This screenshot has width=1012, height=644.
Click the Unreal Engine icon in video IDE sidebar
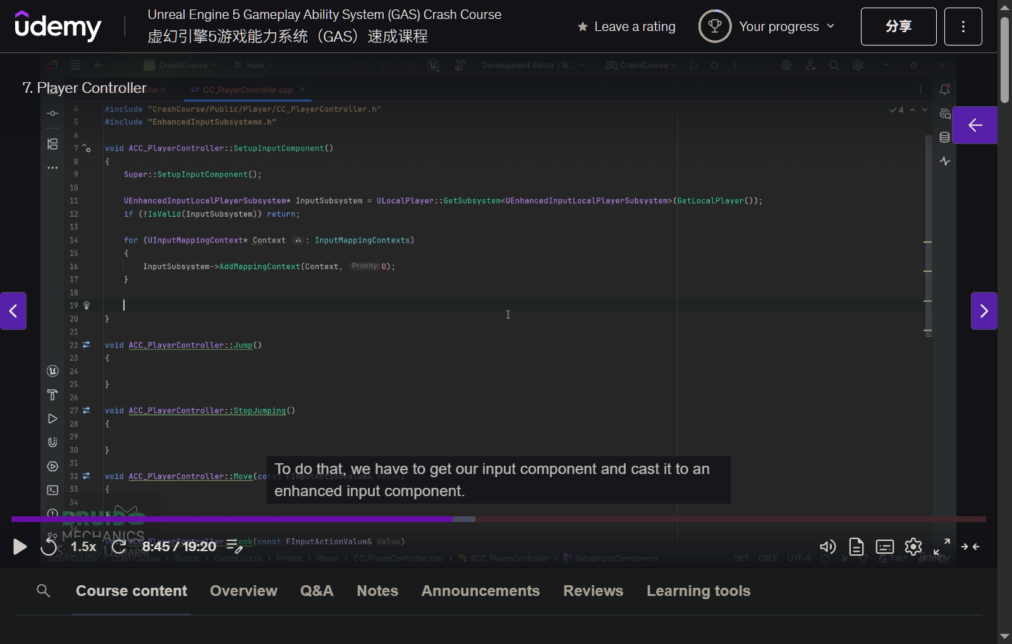pos(53,371)
